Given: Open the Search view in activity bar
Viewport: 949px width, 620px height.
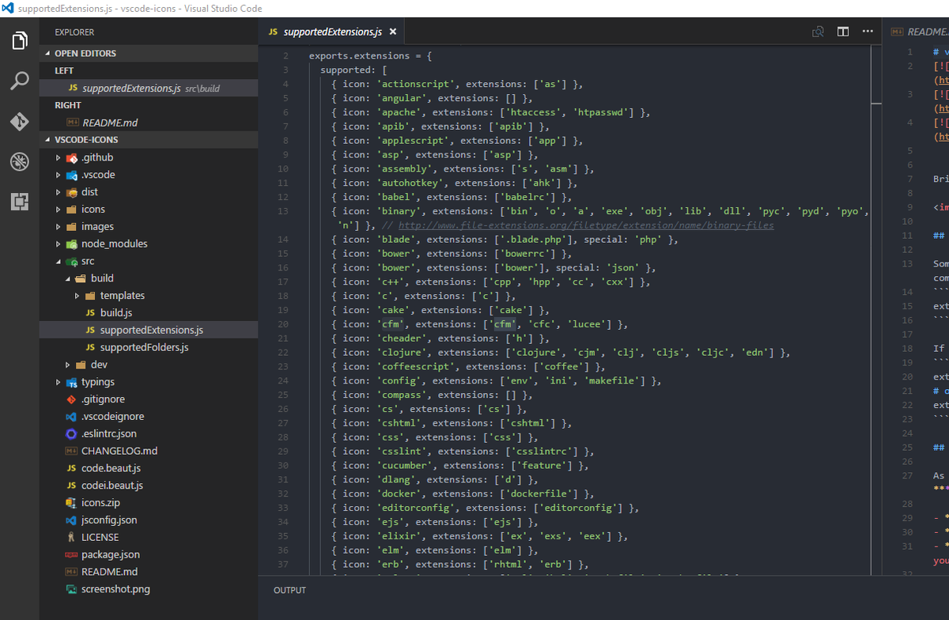Looking at the screenshot, I should (20, 81).
